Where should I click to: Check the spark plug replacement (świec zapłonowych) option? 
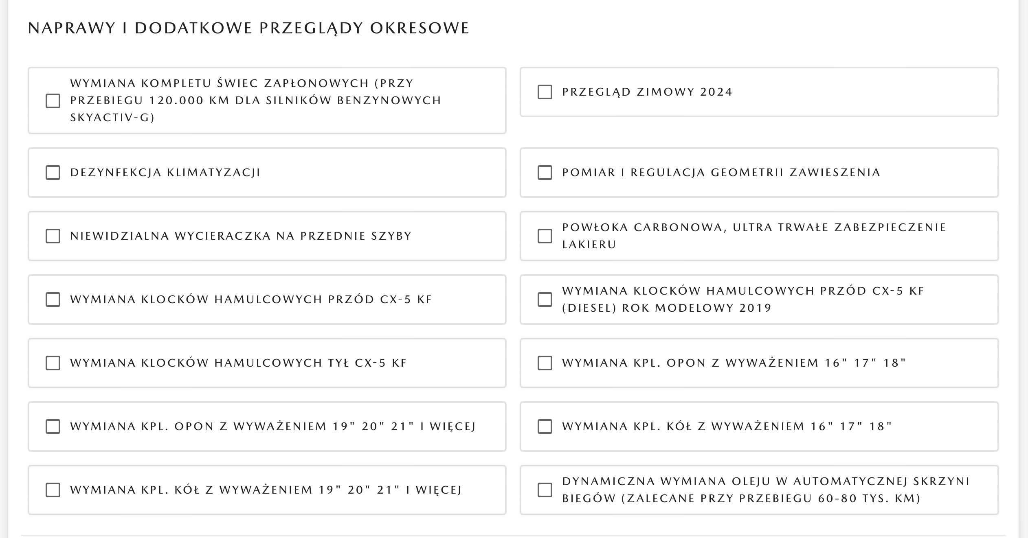coord(53,101)
